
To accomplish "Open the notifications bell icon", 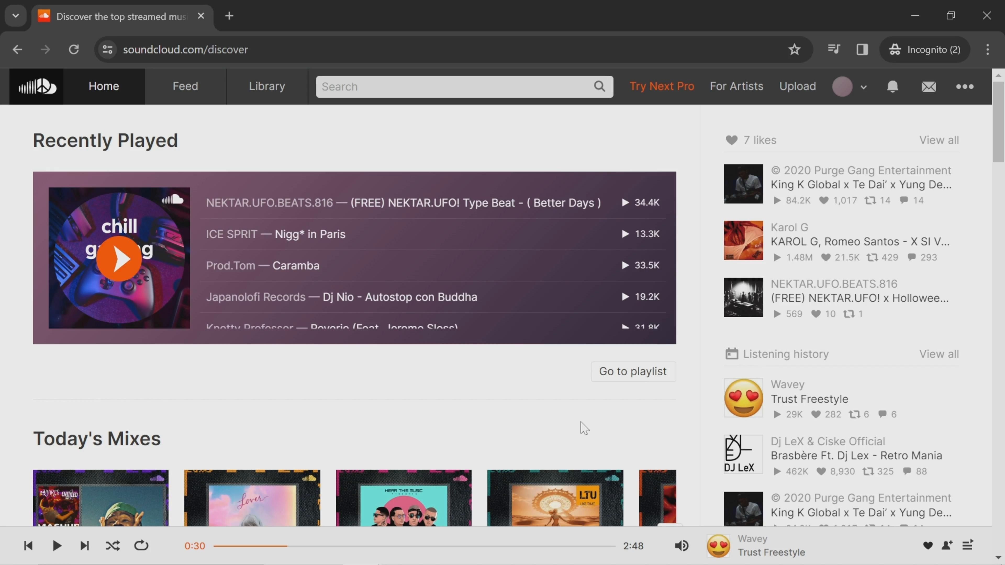I will click(892, 86).
